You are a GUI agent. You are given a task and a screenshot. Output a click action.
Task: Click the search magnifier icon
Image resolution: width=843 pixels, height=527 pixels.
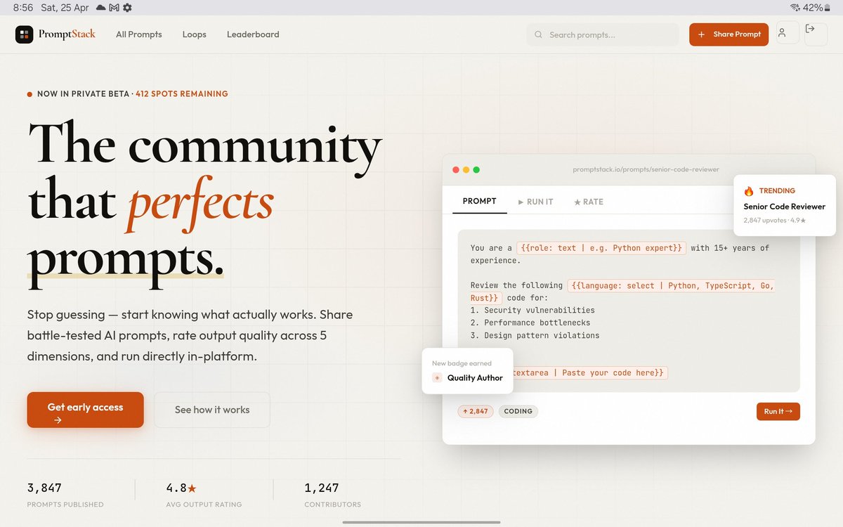(x=538, y=34)
